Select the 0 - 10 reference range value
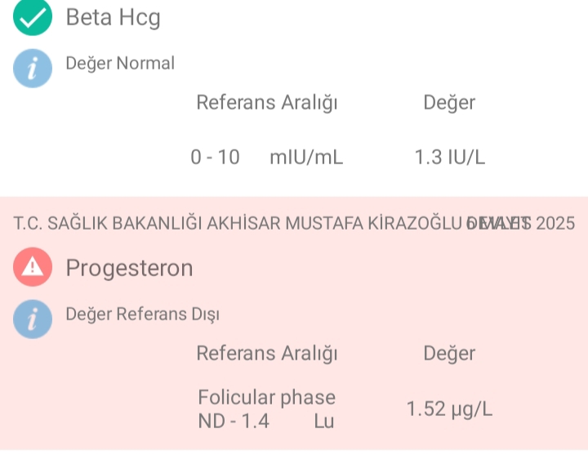The image size is (588, 460). click(216, 157)
